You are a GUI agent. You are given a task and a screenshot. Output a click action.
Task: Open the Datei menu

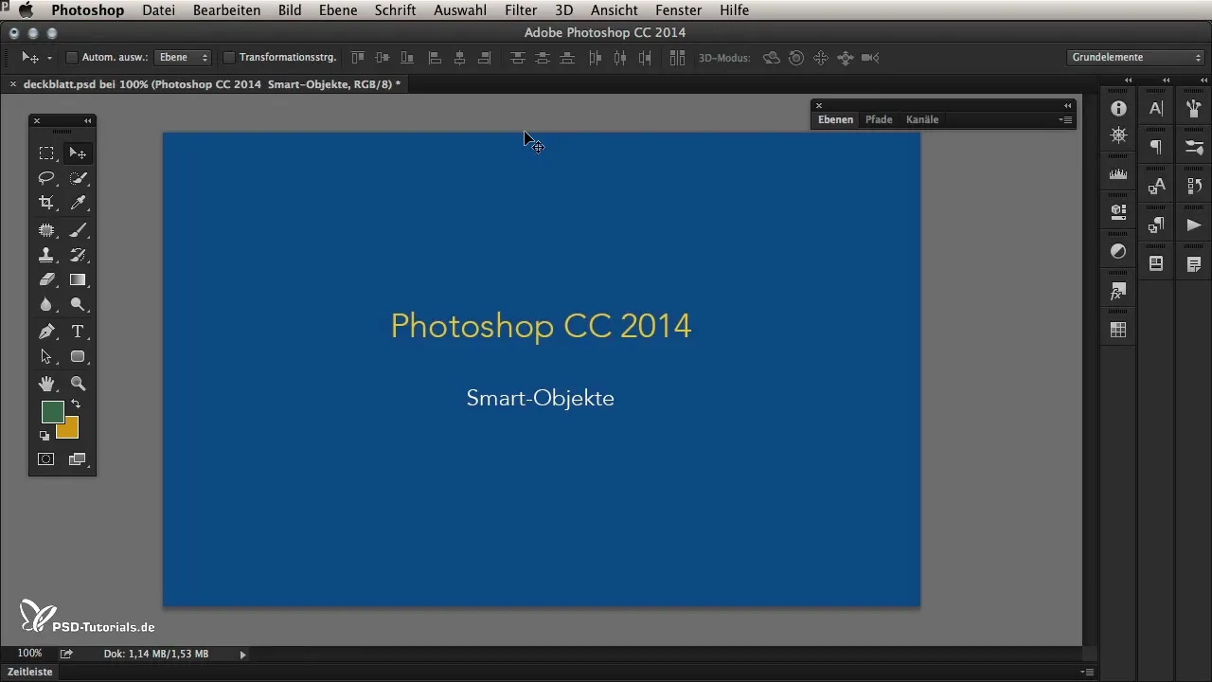pos(158,10)
